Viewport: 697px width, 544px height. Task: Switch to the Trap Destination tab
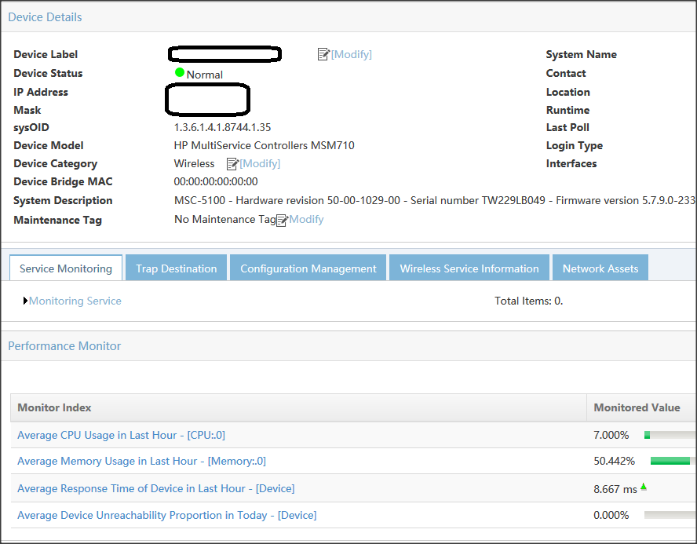(176, 268)
